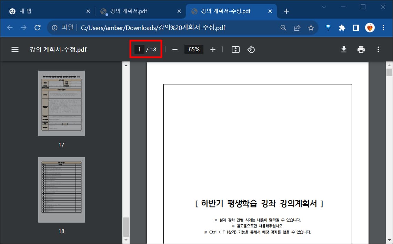The width and height of the screenshot is (393, 244).
Task: Open Chrome's three-dot settings menu
Action: point(383,28)
